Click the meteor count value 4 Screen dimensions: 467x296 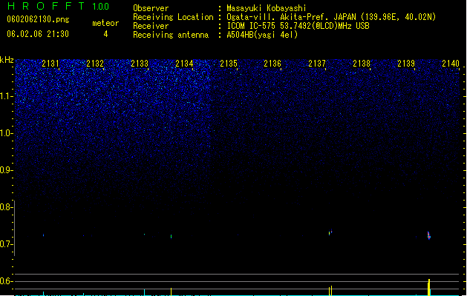(x=105, y=34)
